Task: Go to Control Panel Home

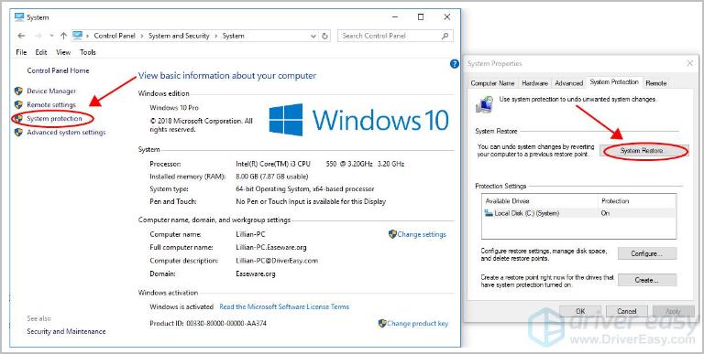Action: 58,70
